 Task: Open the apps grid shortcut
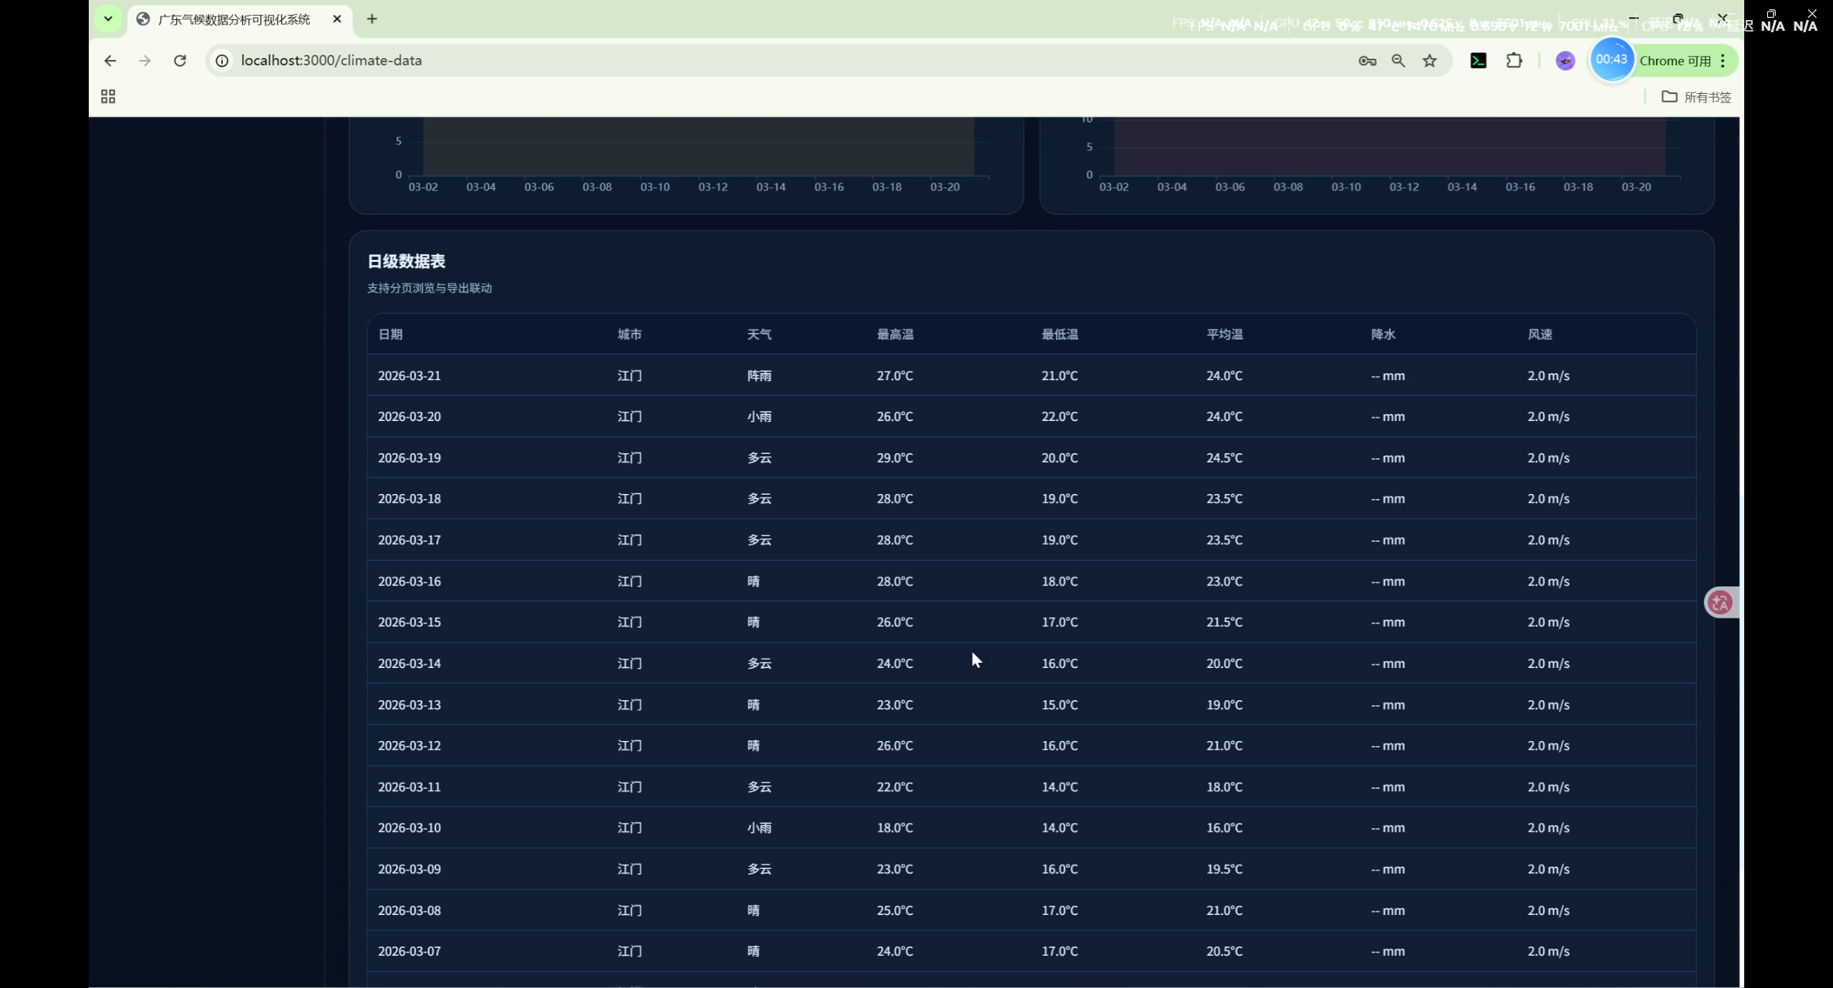click(108, 97)
